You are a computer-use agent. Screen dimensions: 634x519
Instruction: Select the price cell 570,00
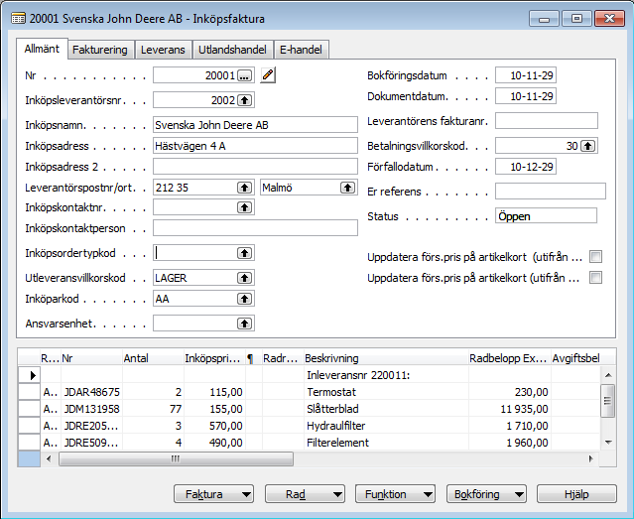coord(214,426)
